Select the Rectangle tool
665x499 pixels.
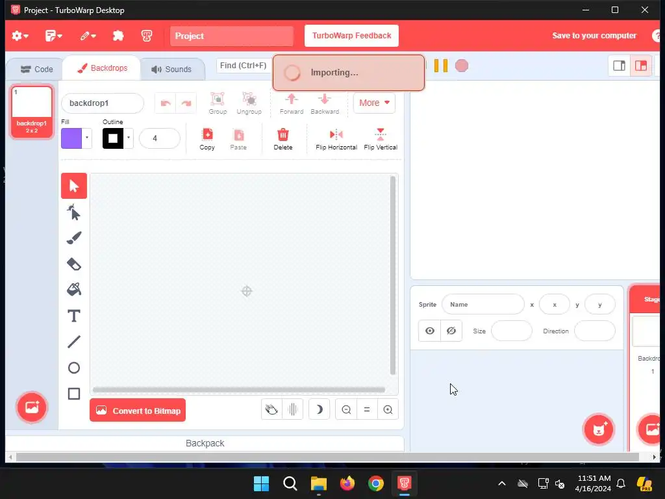[x=74, y=394]
